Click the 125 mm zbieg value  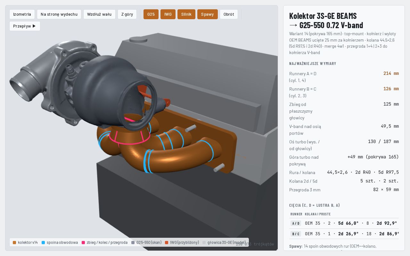click(x=391, y=104)
